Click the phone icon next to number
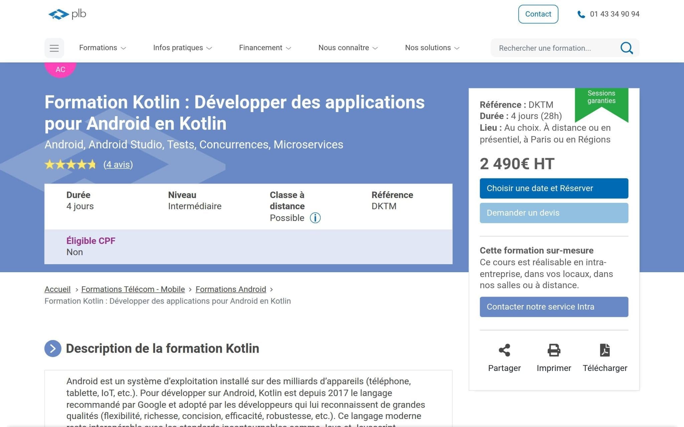 point(581,14)
